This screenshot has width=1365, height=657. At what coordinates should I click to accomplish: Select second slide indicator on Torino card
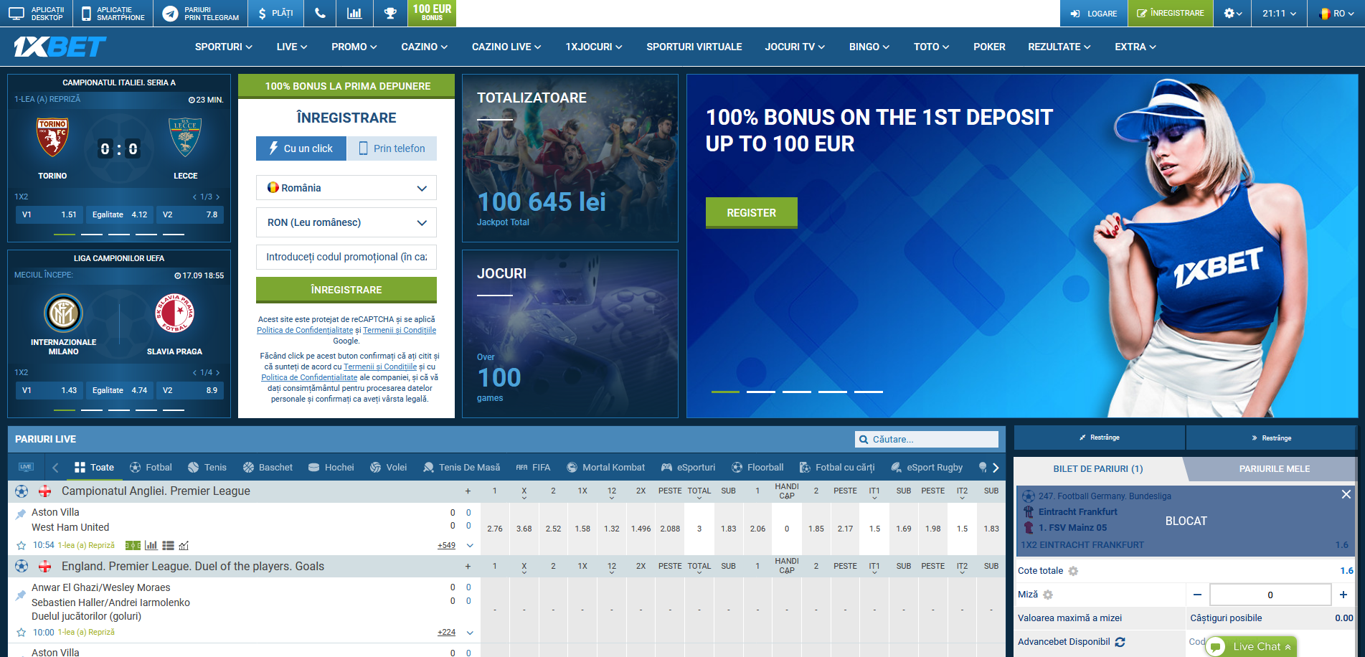pos(92,234)
